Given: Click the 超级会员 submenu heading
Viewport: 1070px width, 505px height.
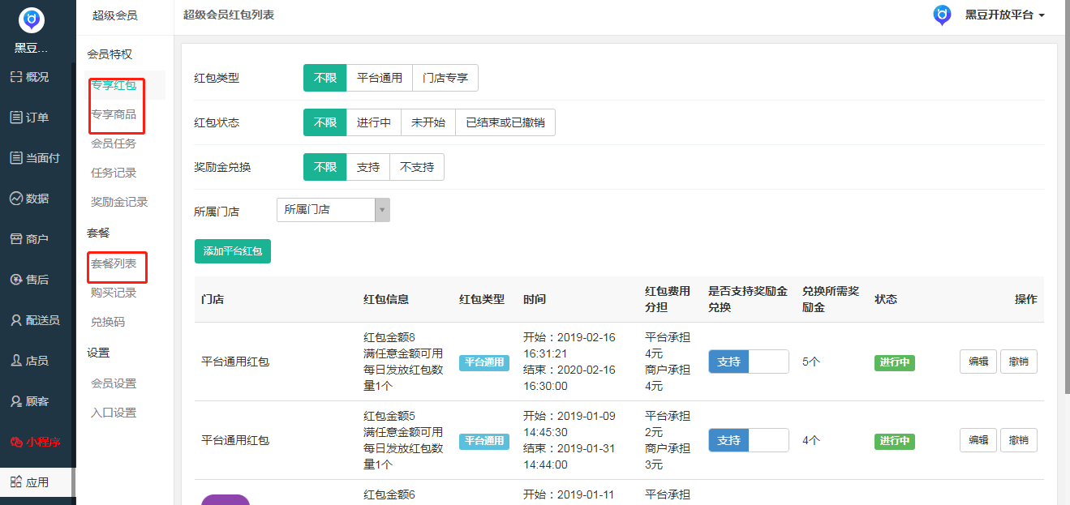Looking at the screenshot, I should tap(114, 15).
